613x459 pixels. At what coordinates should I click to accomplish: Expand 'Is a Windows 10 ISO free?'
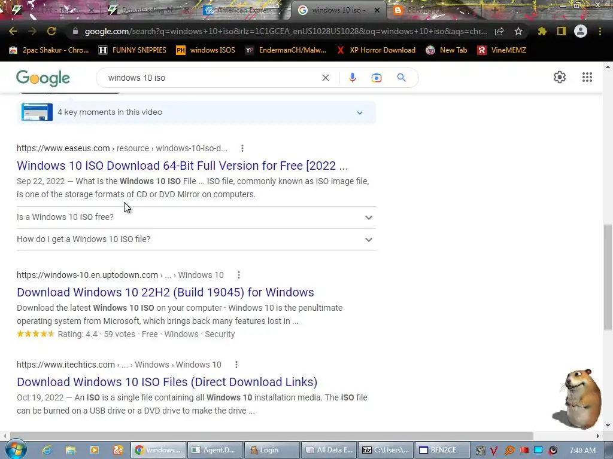(196, 218)
